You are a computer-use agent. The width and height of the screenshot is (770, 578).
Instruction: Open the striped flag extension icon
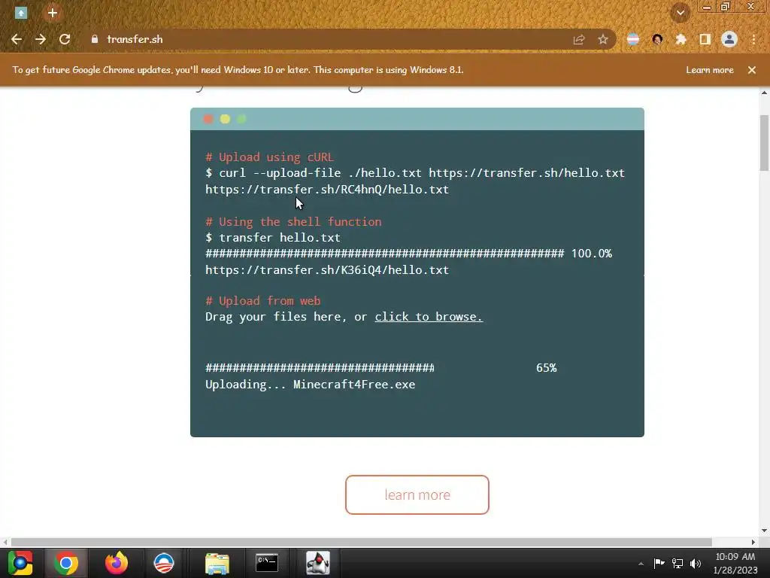[633, 39]
